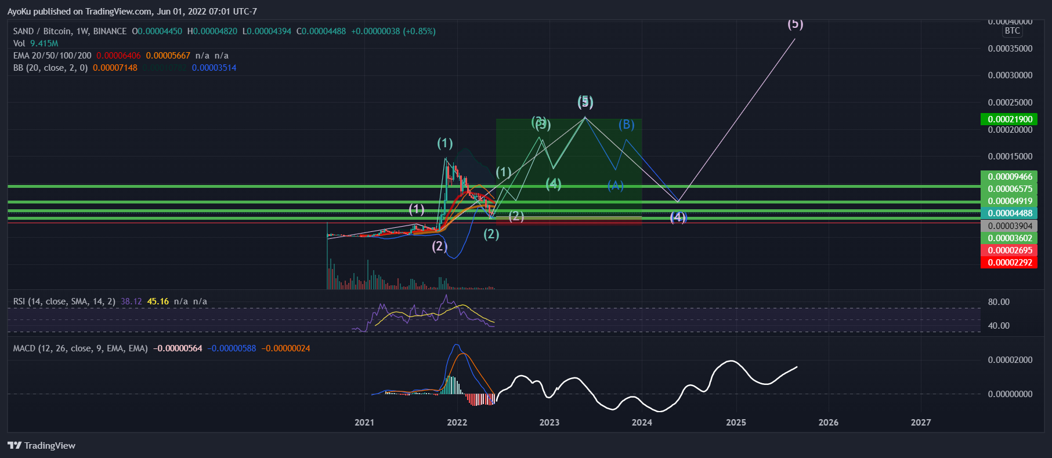Click the red price tag 0.00002695

[x=1009, y=250]
